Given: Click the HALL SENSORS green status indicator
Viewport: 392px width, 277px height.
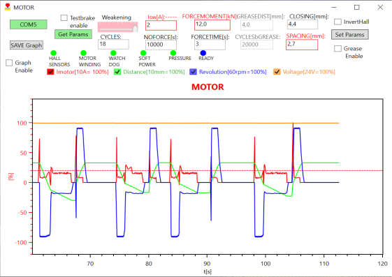Looking at the screenshot, I should tap(54, 53).
